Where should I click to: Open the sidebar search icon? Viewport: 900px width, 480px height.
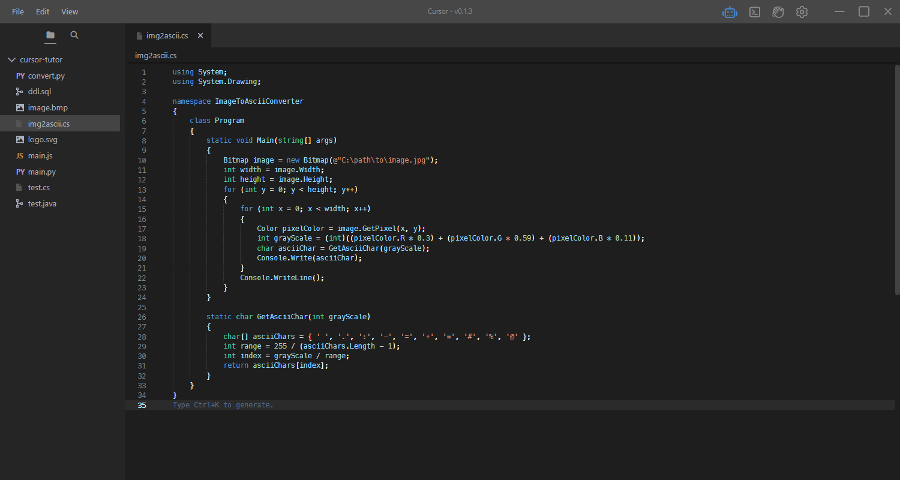(74, 35)
